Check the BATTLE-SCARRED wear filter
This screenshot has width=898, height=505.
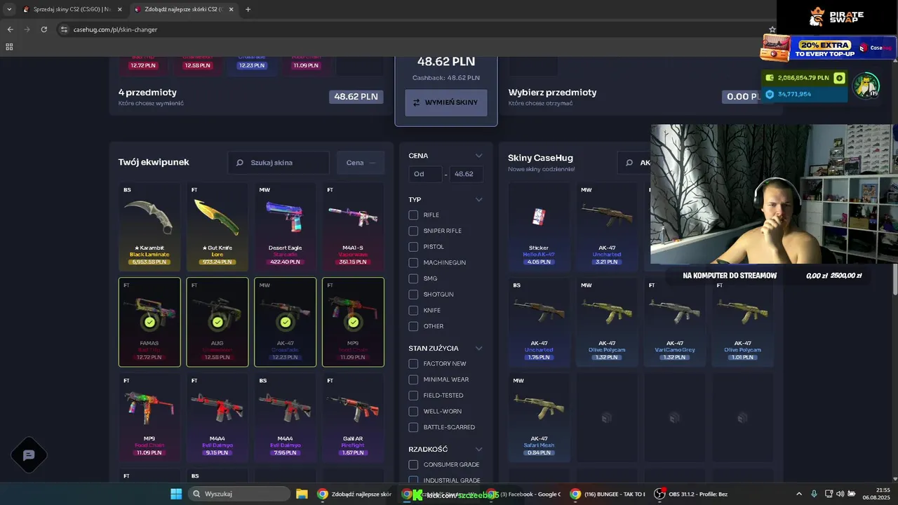(x=413, y=427)
